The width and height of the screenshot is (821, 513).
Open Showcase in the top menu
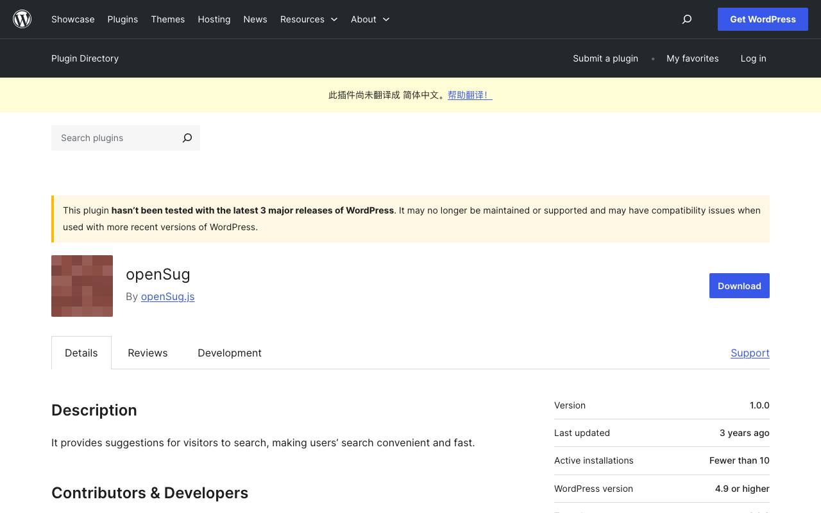click(73, 19)
